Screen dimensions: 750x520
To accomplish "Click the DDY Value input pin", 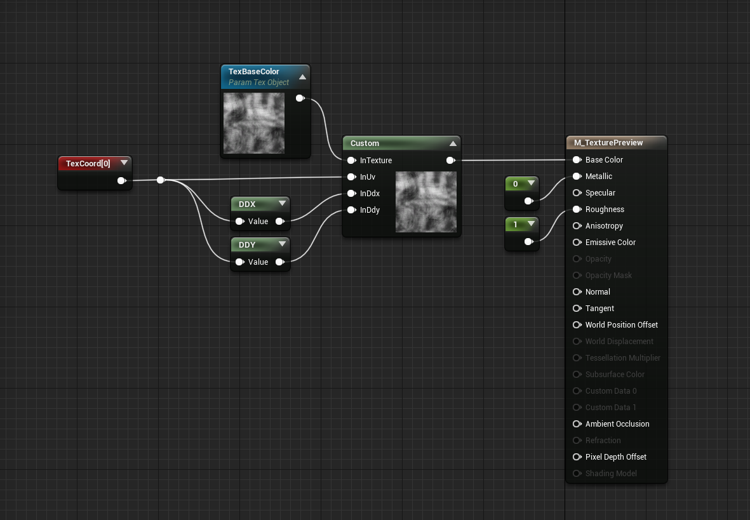I will coord(239,262).
